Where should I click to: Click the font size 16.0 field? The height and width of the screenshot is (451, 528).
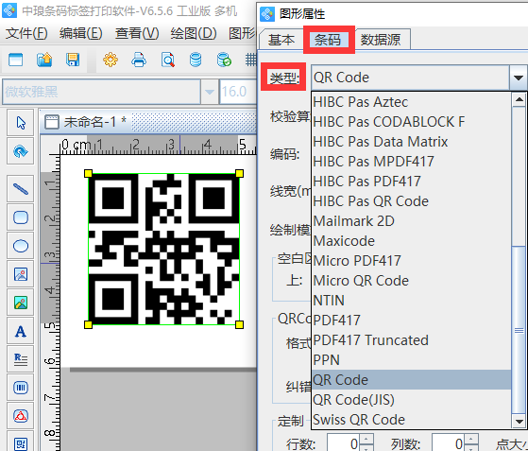(x=238, y=92)
